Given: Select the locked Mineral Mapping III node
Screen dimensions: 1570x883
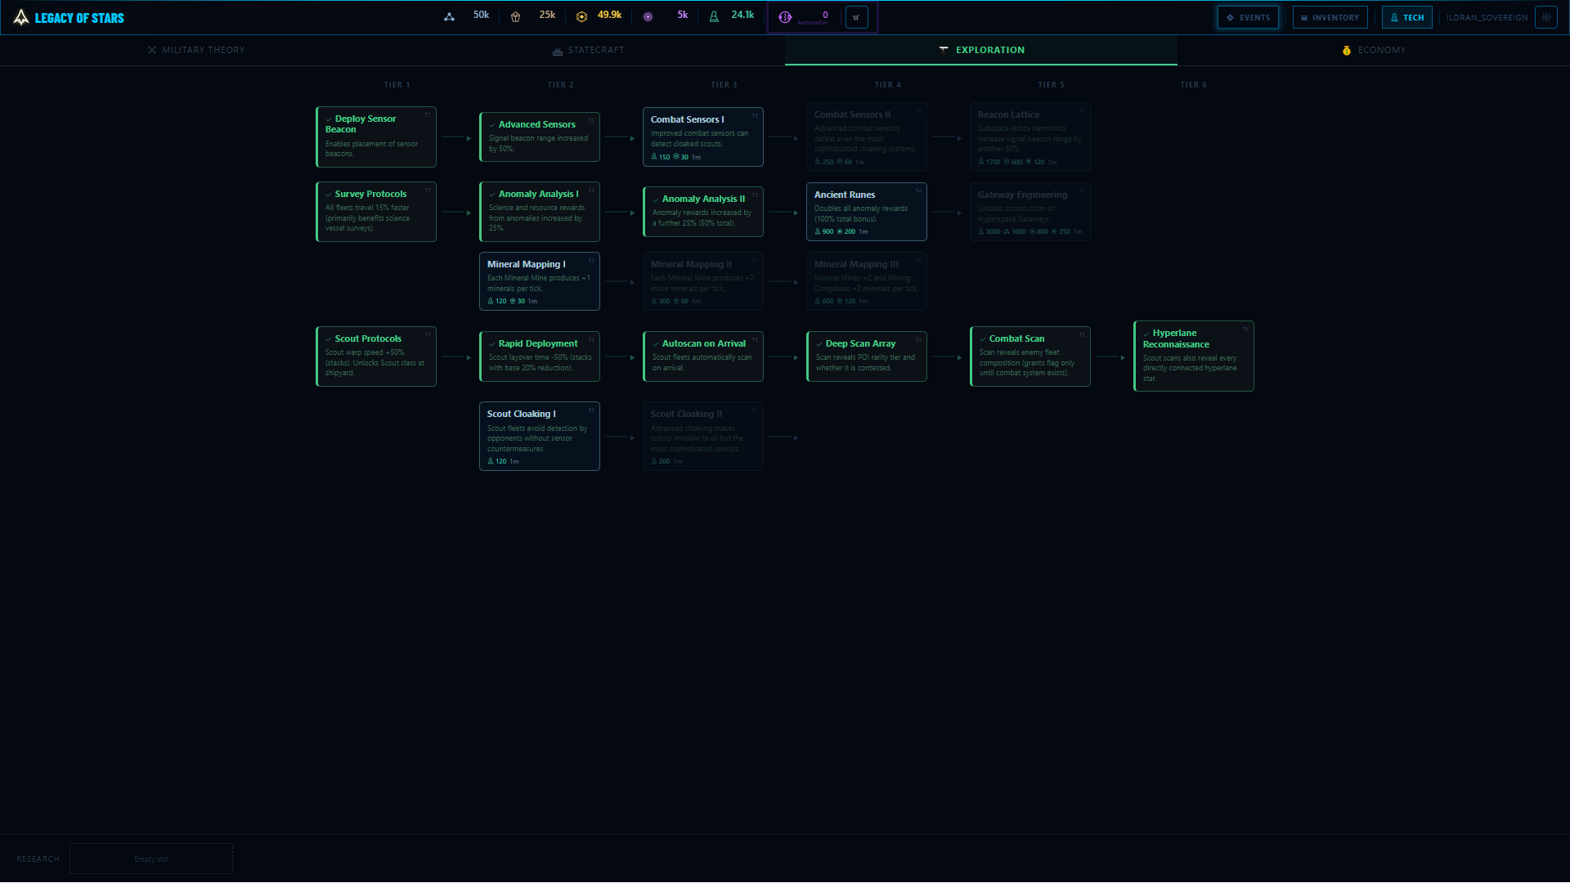Looking at the screenshot, I should point(867,281).
